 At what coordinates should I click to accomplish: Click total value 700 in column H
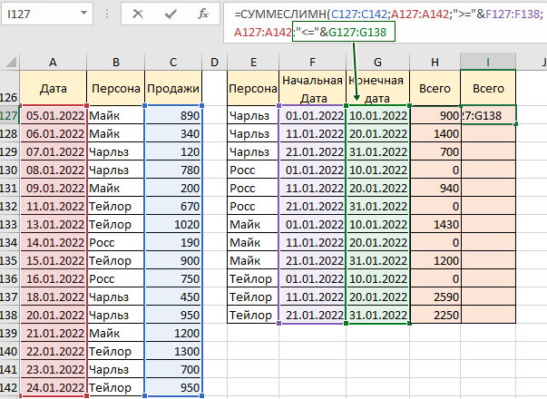[435, 152]
